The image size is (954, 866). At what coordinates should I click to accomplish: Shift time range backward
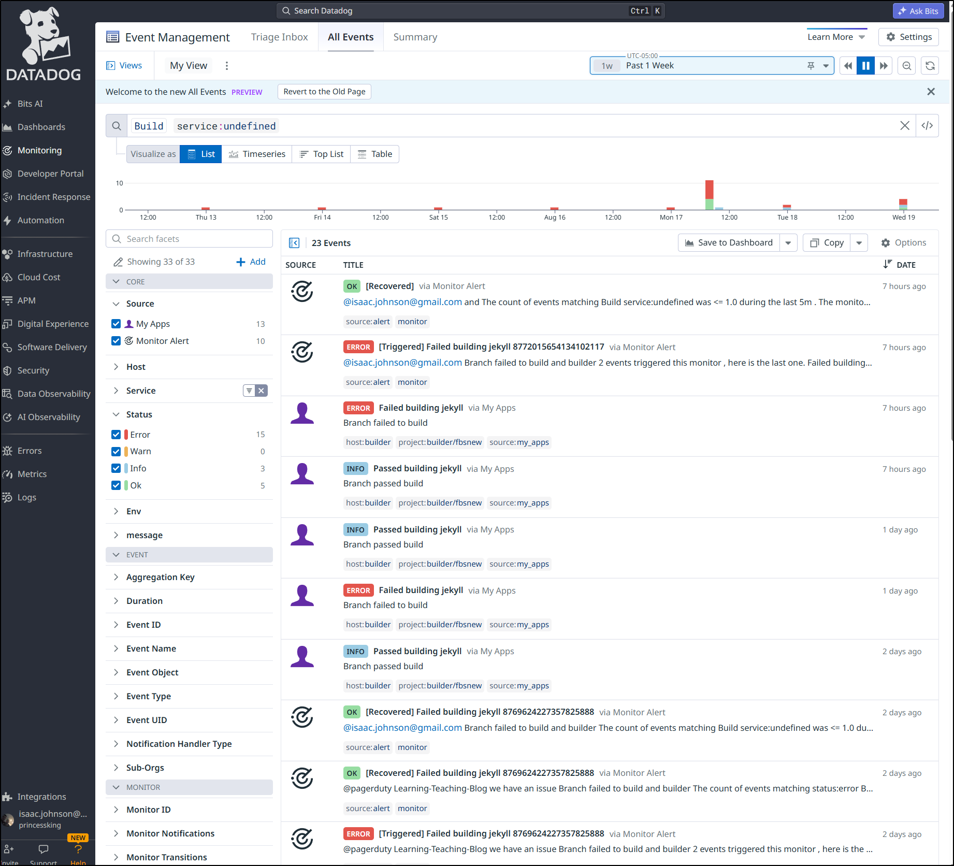pos(848,66)
